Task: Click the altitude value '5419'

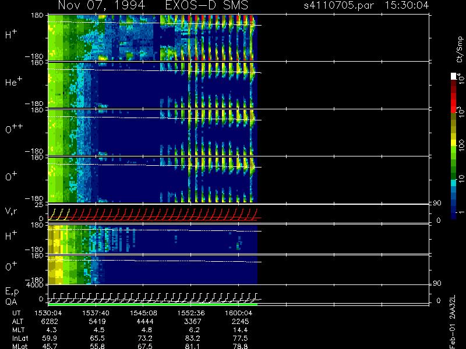Action: tap(97, 322)
